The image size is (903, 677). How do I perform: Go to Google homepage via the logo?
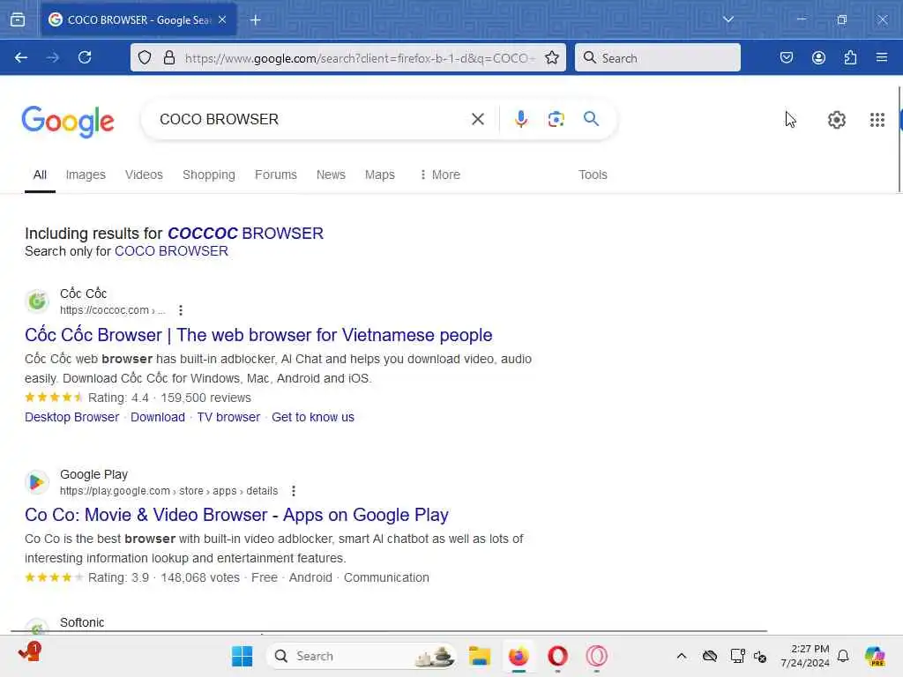(68, 121)
